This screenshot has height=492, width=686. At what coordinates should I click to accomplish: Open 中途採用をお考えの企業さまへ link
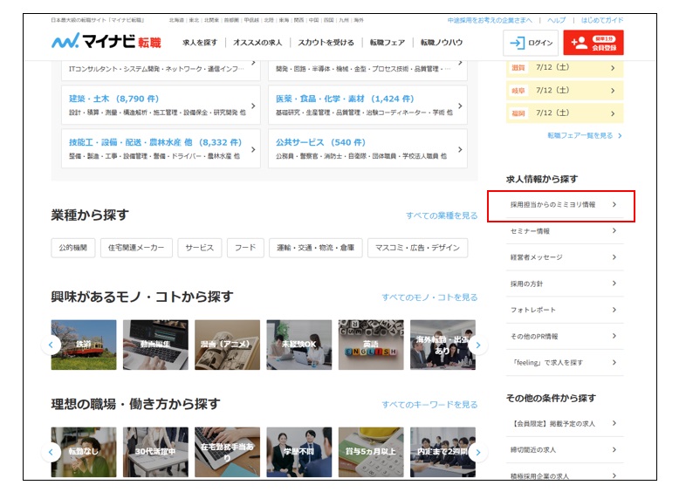(x=490, y=20)
